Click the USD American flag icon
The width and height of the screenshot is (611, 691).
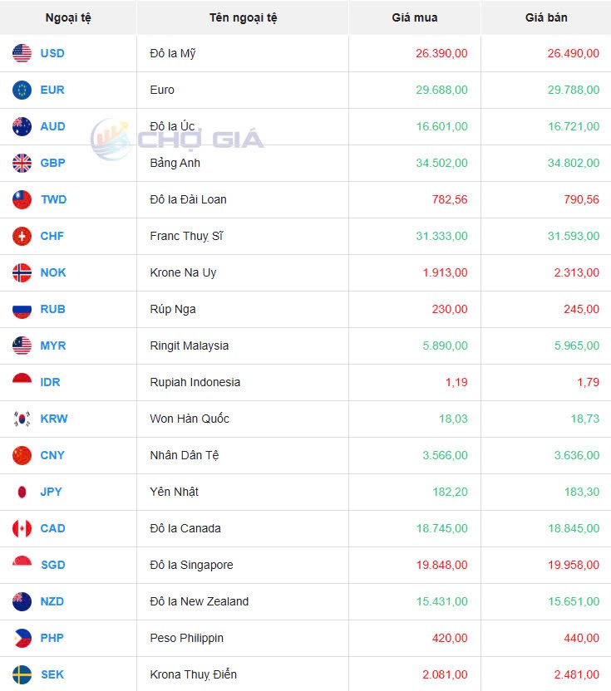coord(22,53)
